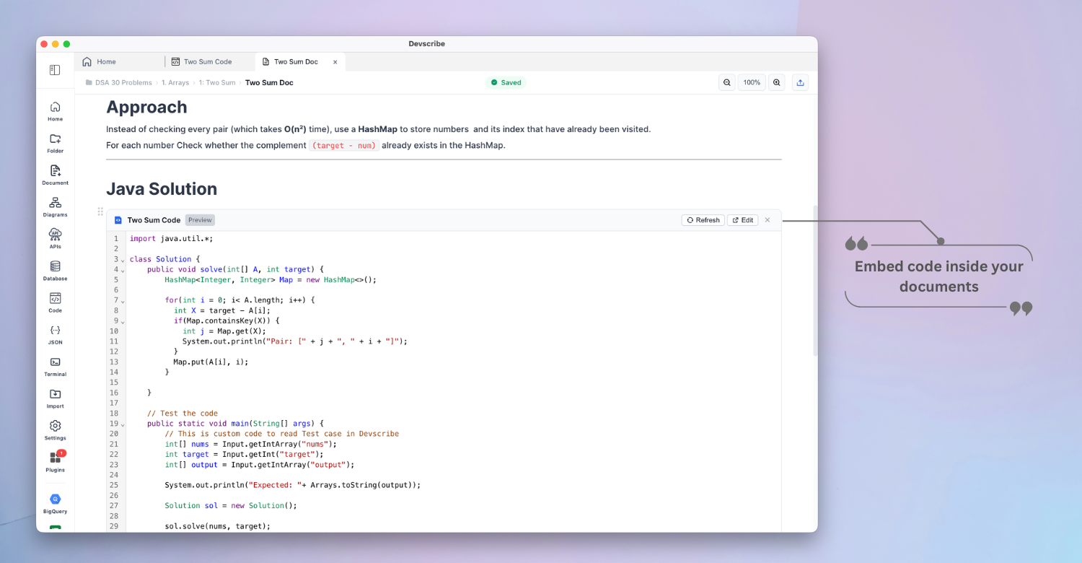The image size is (1082, 563).
Task: Open Settings in the sidebar
Action: (x=55, y=430)
